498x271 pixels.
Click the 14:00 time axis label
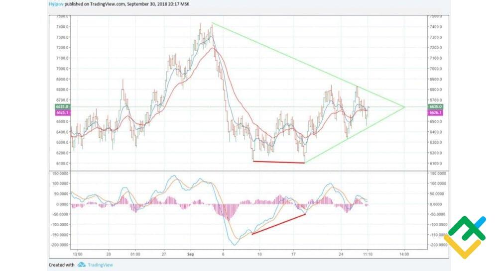(404, 253)
